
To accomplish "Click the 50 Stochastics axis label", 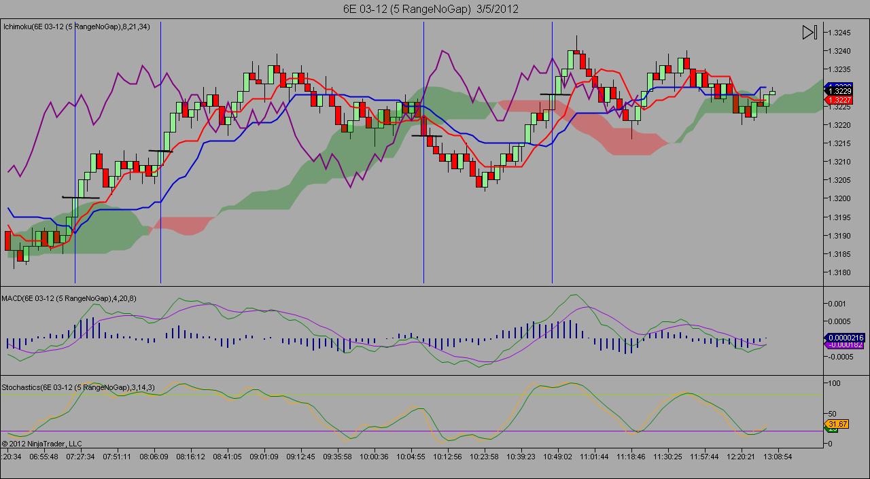I will pyautogui.click(x=834, y=414).
